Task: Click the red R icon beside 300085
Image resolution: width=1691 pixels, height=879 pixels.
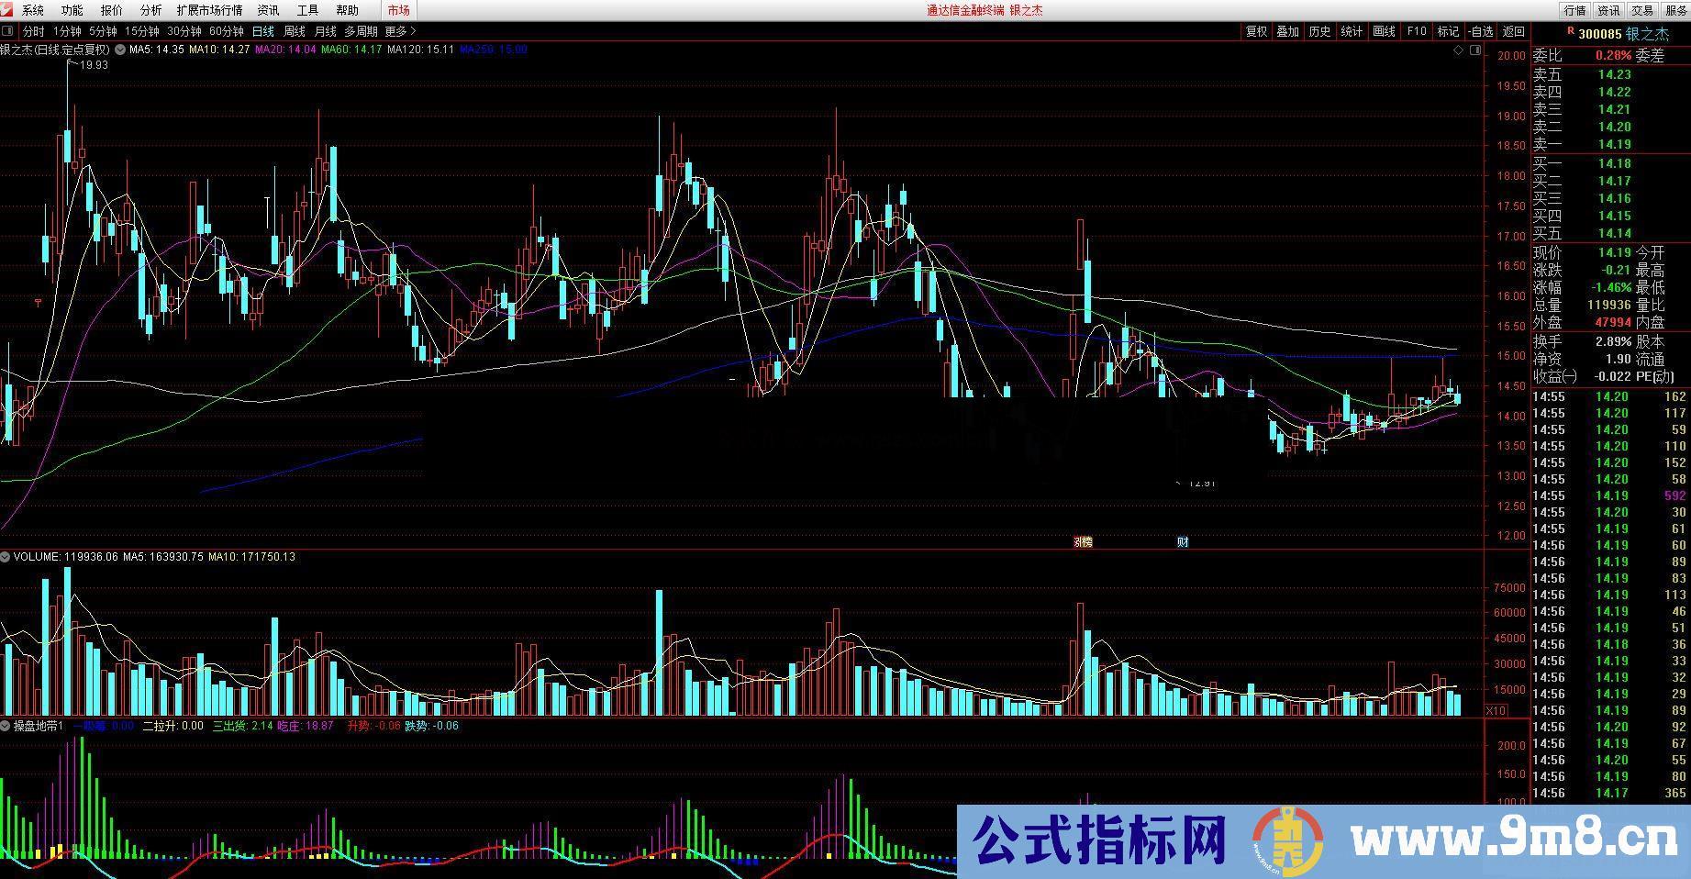Action: tap(1573, 30)
